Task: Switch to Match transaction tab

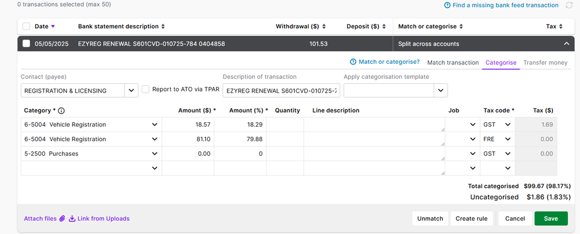Action: tap(453, 63)
